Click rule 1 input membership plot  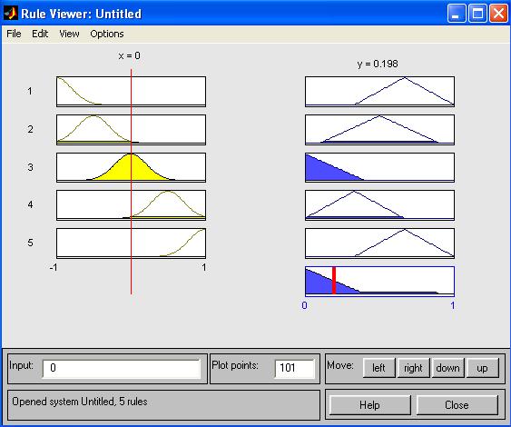click(x=131, y=92)
